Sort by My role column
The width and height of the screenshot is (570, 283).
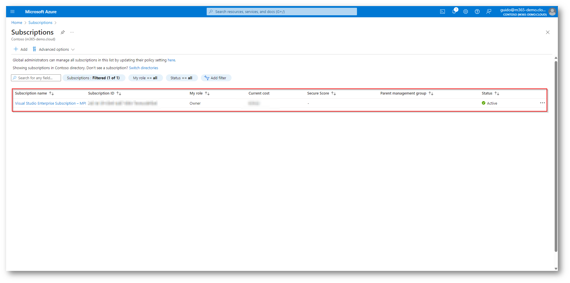(x=199, y=93)
